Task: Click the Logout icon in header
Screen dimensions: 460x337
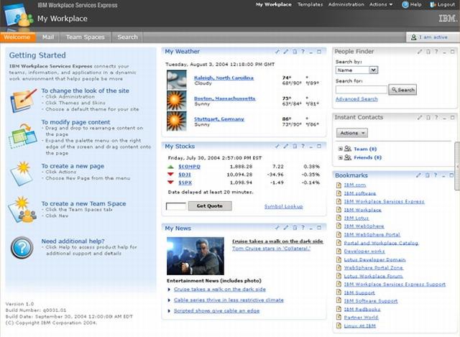Action: pos(433,4)
